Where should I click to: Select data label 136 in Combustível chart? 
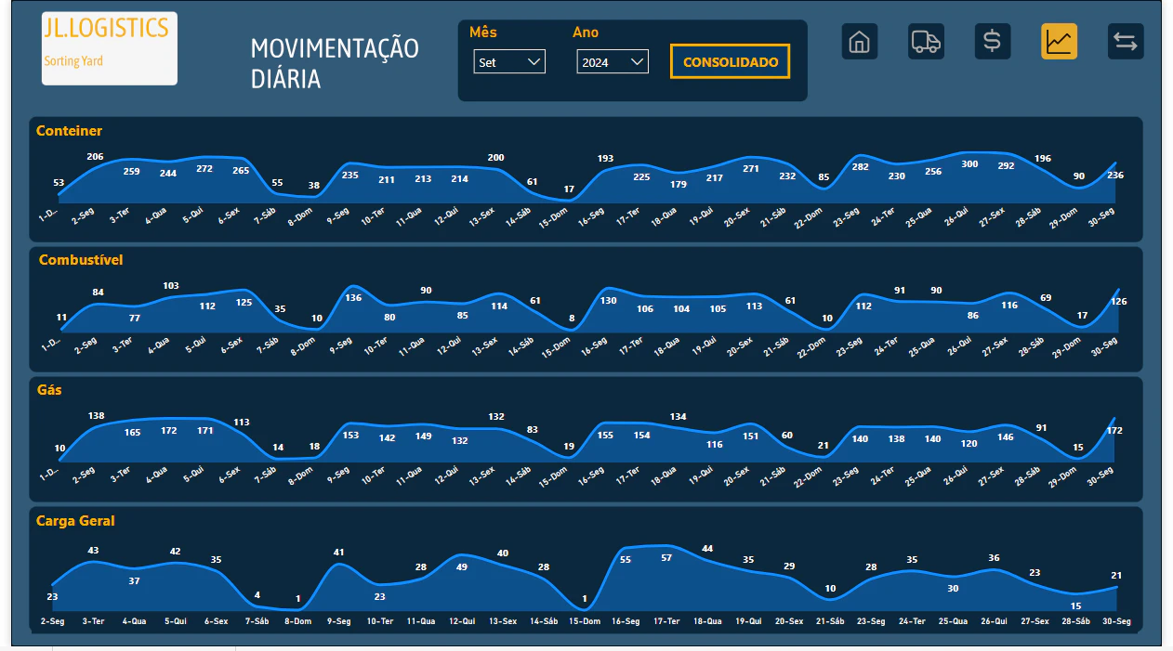[353, 297]
